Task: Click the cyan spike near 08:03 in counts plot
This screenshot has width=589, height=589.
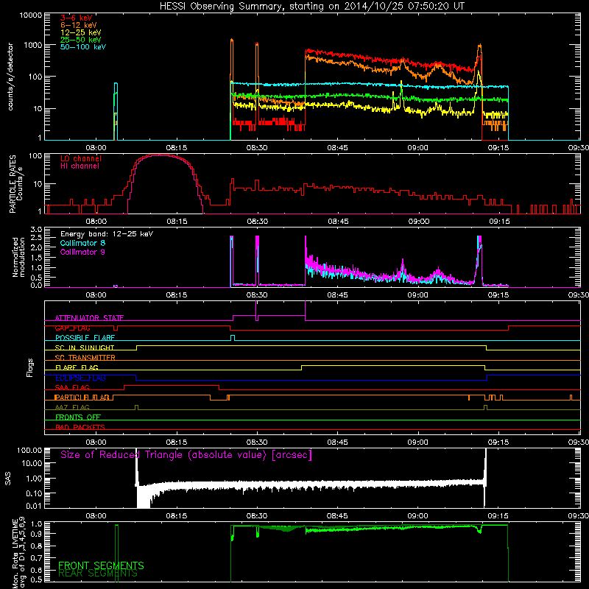Action: (116, 84)
